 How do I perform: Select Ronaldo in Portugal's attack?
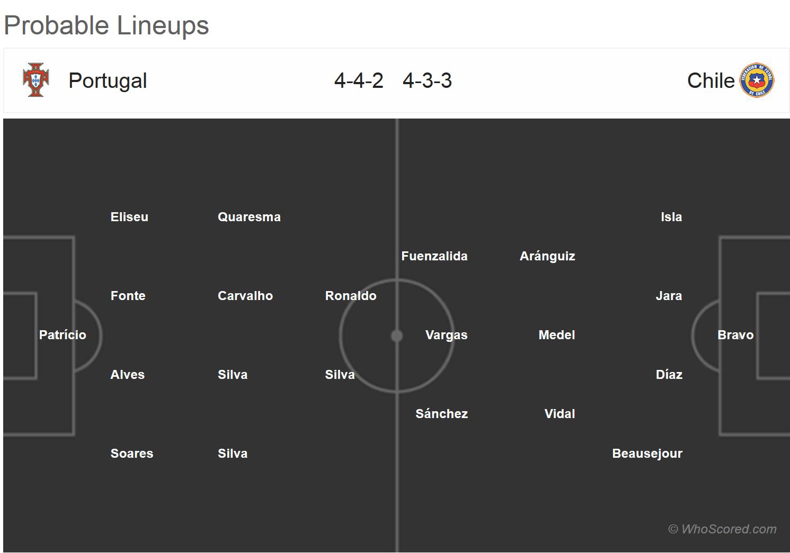[351, 296]
